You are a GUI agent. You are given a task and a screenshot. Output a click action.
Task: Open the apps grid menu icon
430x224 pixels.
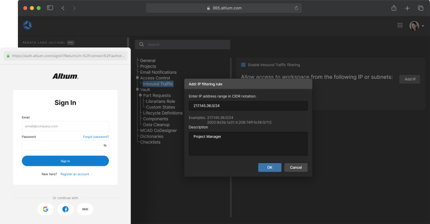pyautogui.click(x=400, y=26)
